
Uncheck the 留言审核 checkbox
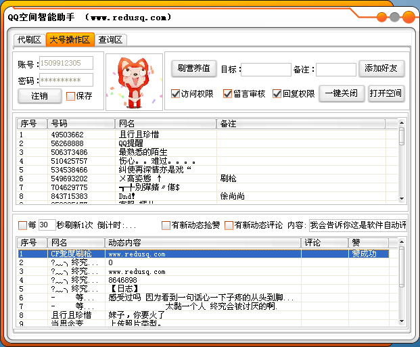tap(227, 94)
